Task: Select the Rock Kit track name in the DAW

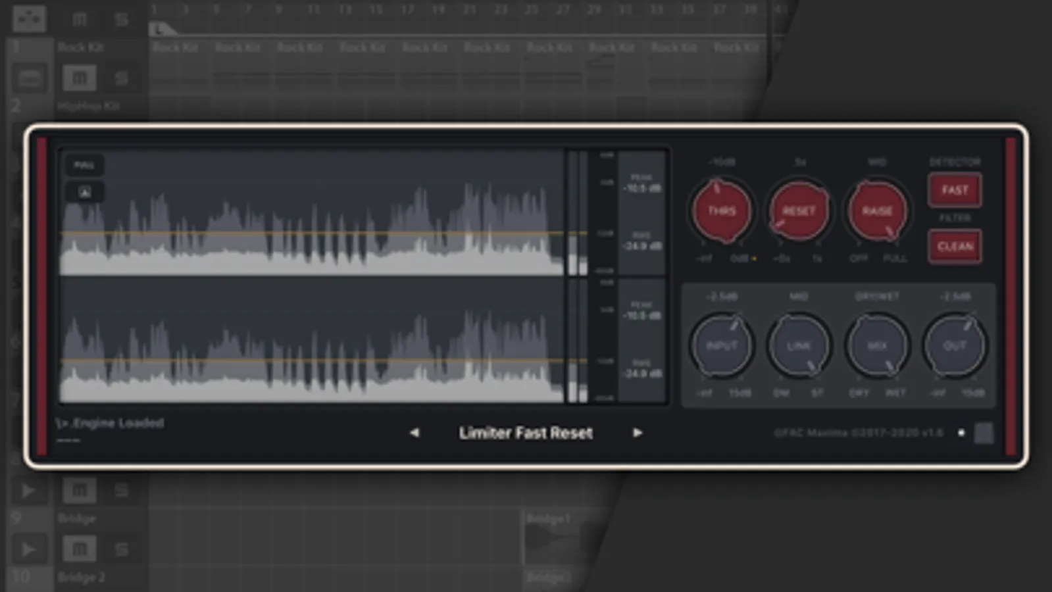Action: (80, 47)
